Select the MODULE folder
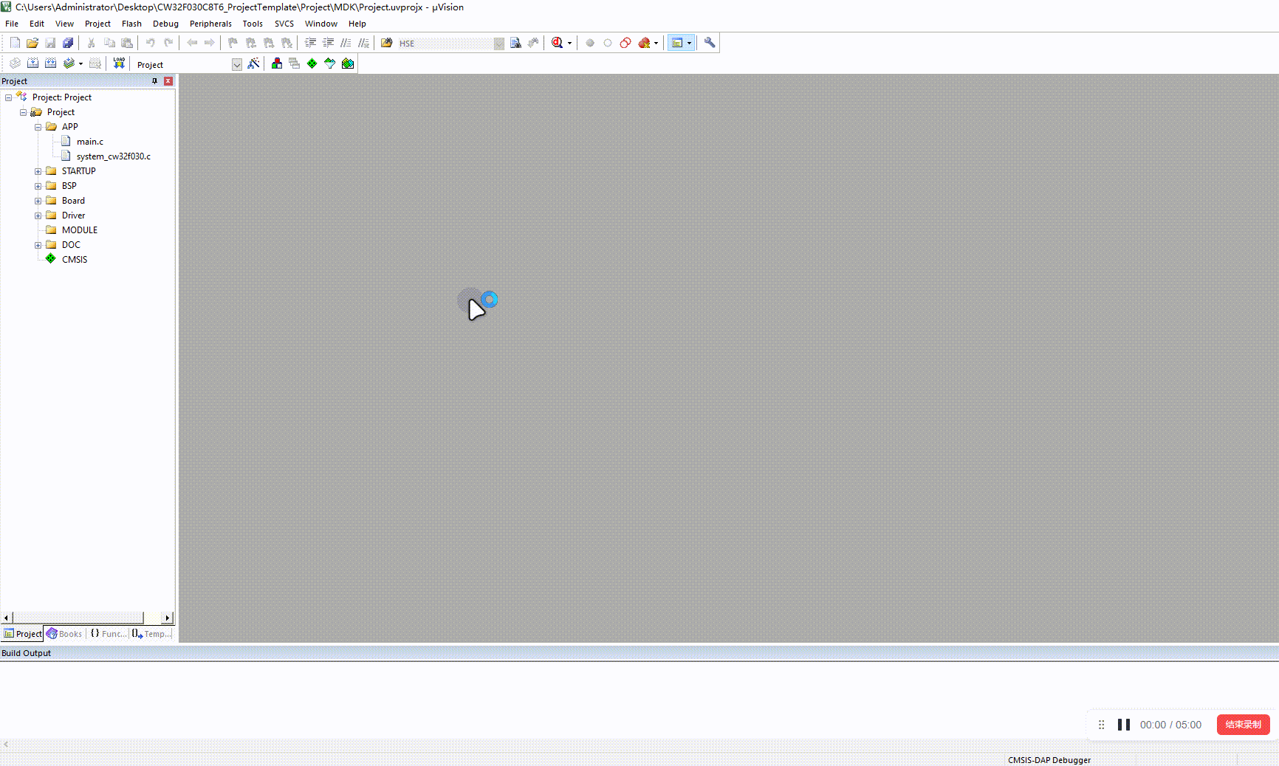Viewport: 1279px width, 766px height. pos(79,230)
